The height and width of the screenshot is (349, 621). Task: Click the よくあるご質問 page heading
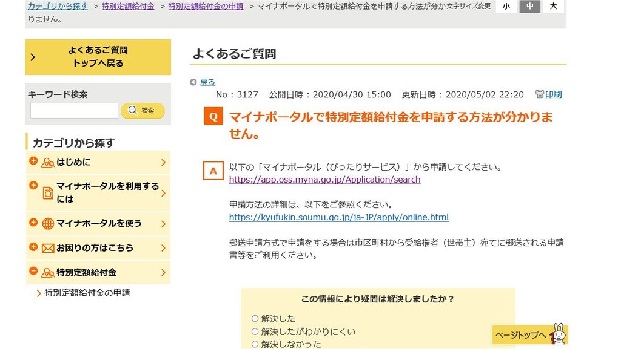(234, 54)
